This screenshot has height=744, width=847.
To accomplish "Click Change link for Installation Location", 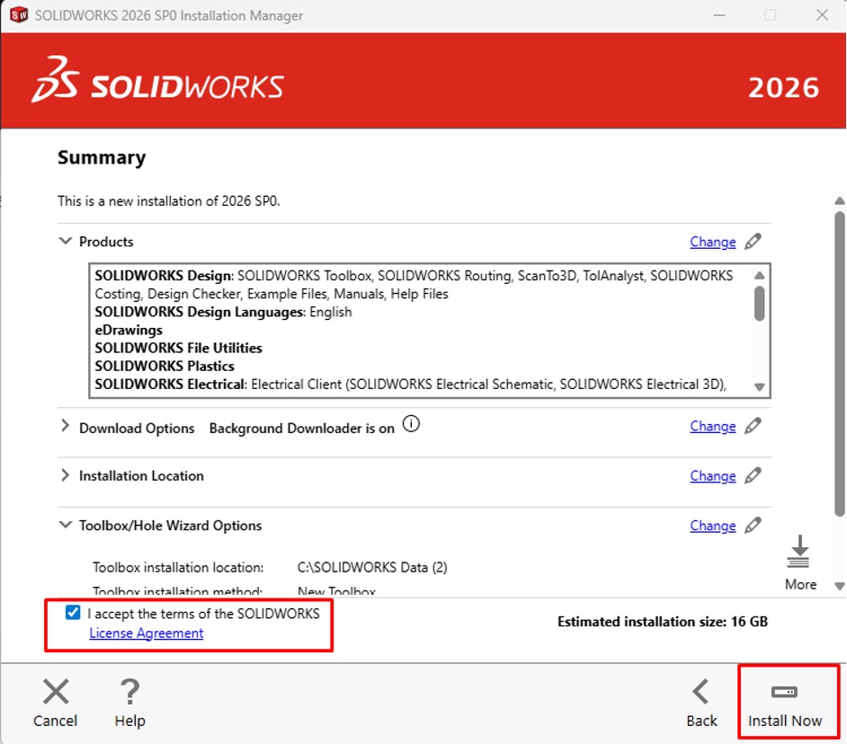I will click(713, 476).
